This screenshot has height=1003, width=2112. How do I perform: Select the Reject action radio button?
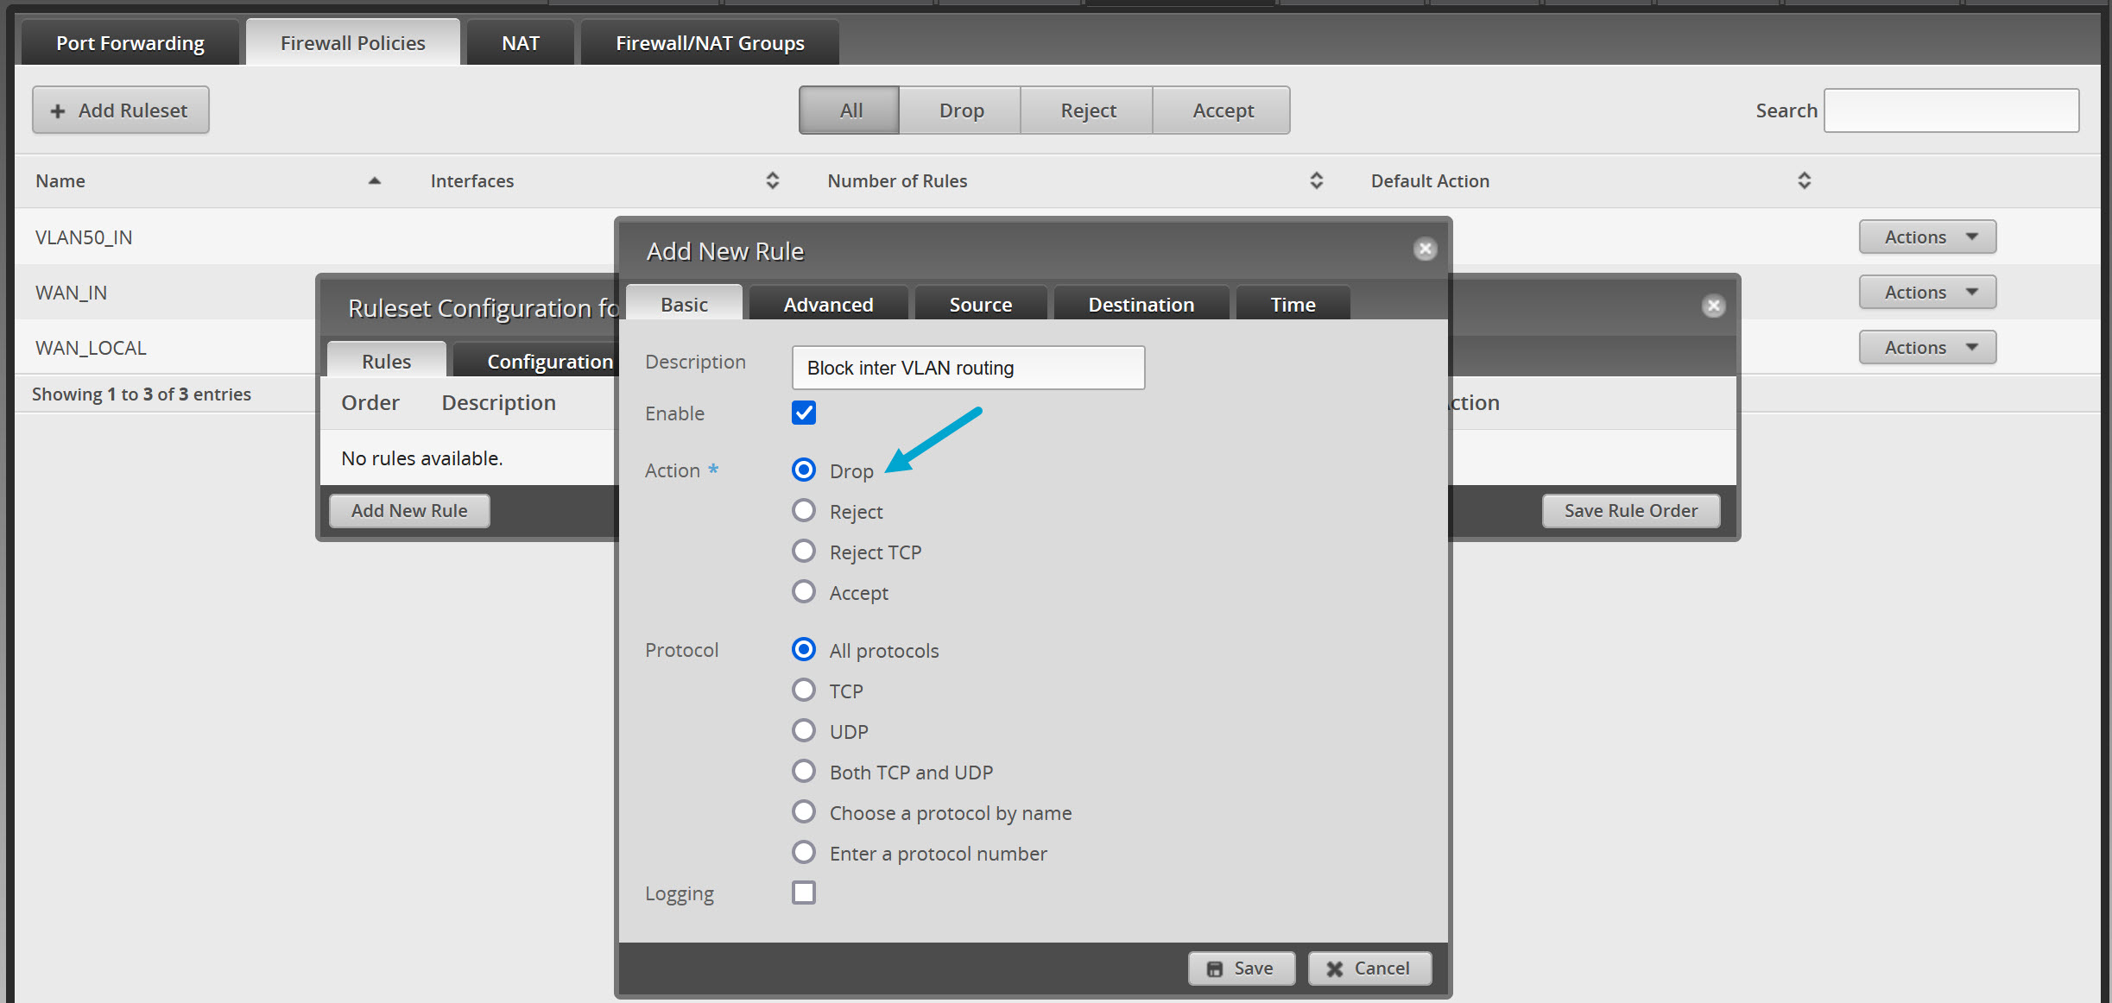pyautogui.click(x=804, y=510)
